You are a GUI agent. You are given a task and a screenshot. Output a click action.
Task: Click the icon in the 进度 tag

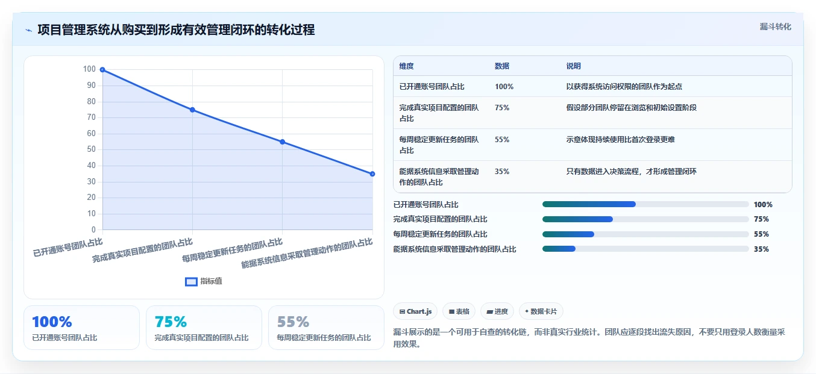[x=489, y=312]
